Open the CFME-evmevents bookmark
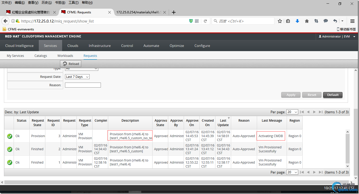359x194 pixels. [x=18, y=29]
